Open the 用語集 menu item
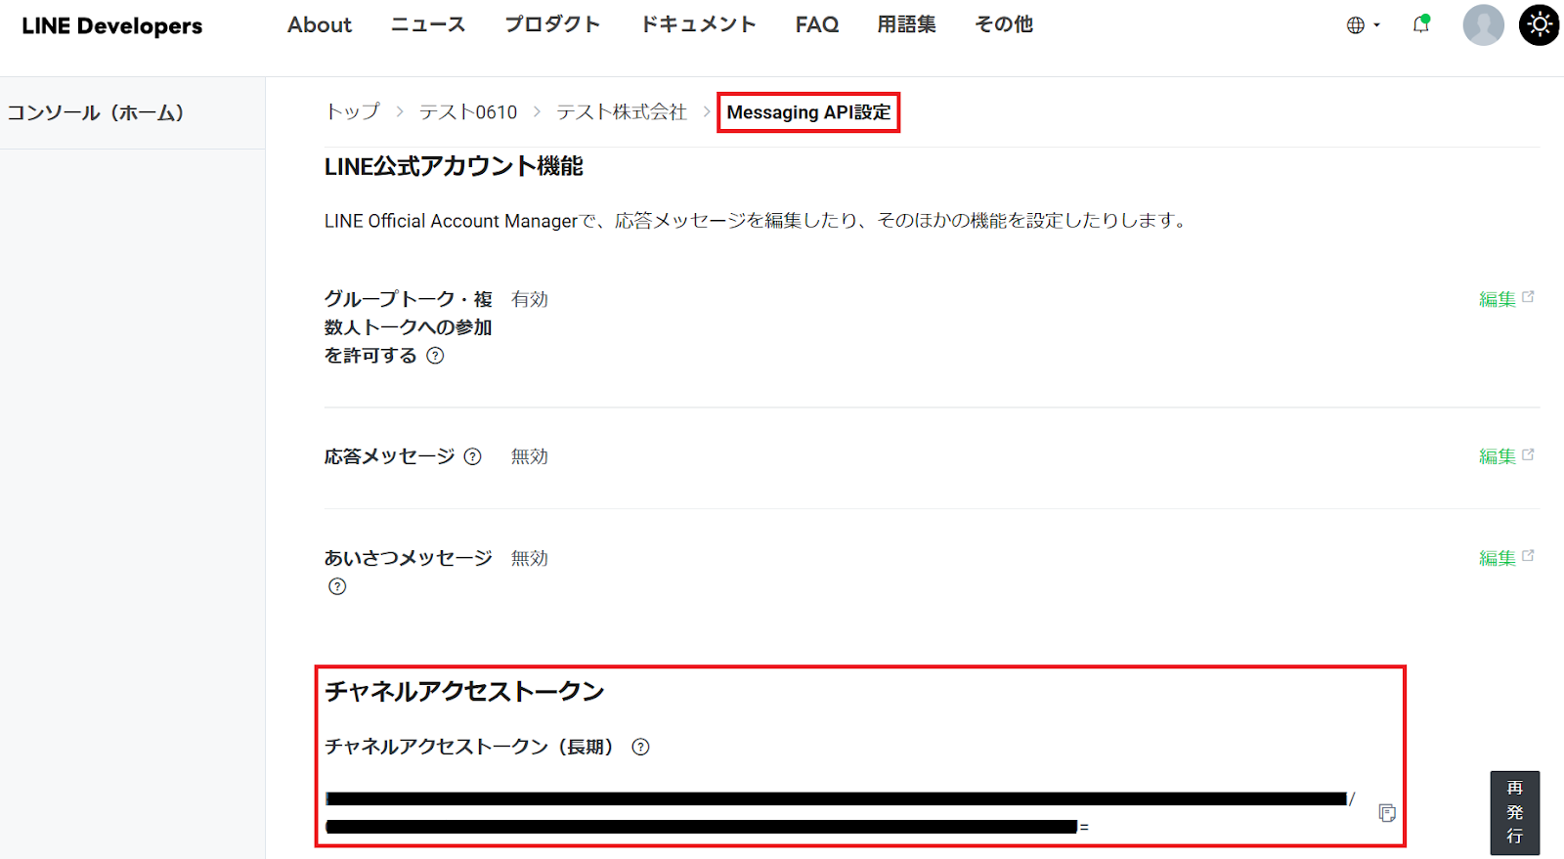The image size is (1564, 859). [907, 24]
